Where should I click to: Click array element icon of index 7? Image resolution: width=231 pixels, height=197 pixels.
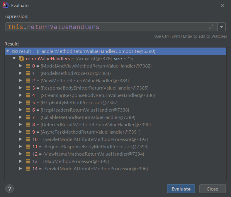(x=28, y=117)
